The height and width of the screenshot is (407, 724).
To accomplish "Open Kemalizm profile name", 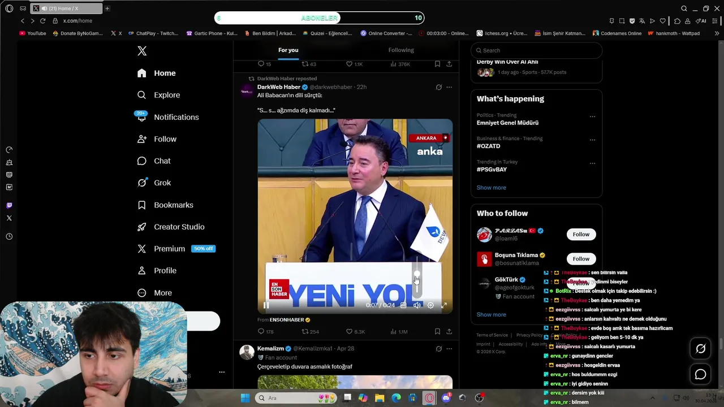I will pos(270,349).
